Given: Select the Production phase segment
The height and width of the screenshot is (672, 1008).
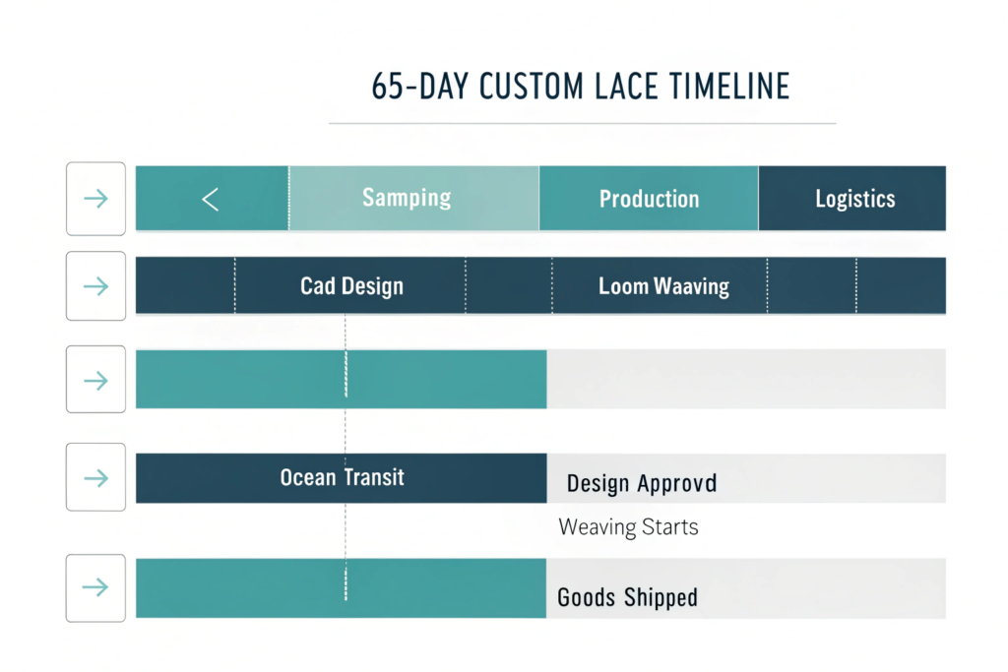Looking at the screenshot, I should pos(649,199).
